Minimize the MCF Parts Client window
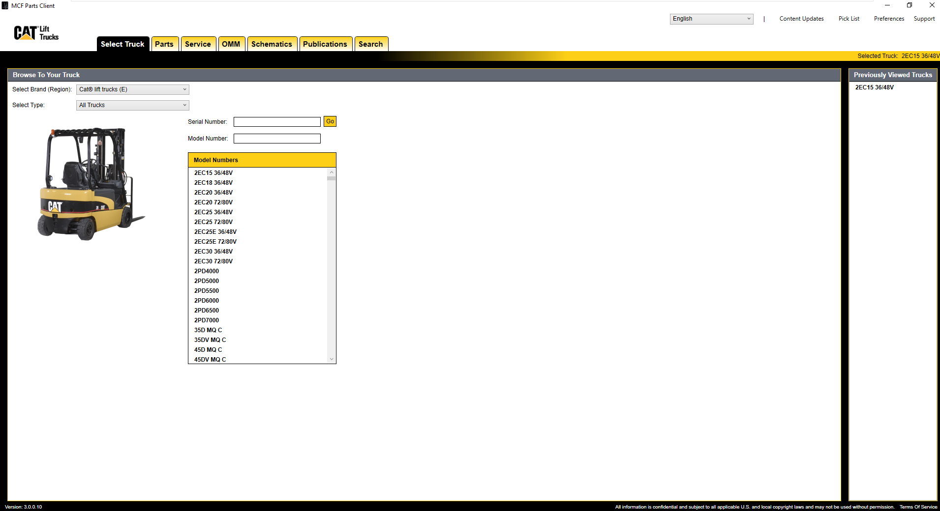Image resolution: width=940 pixels, height=511 pixels. click(x=887, y=5)
